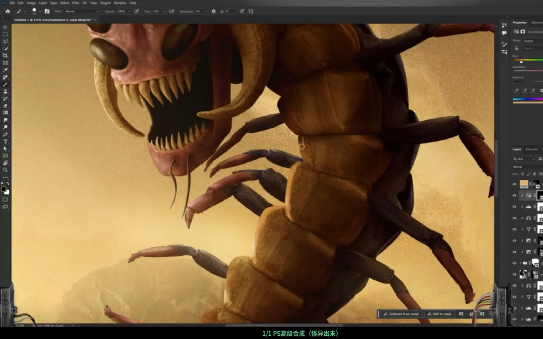This screenshot has height=339, width=543.
Task: Open the Filter menu
Action: pos(76,3)
